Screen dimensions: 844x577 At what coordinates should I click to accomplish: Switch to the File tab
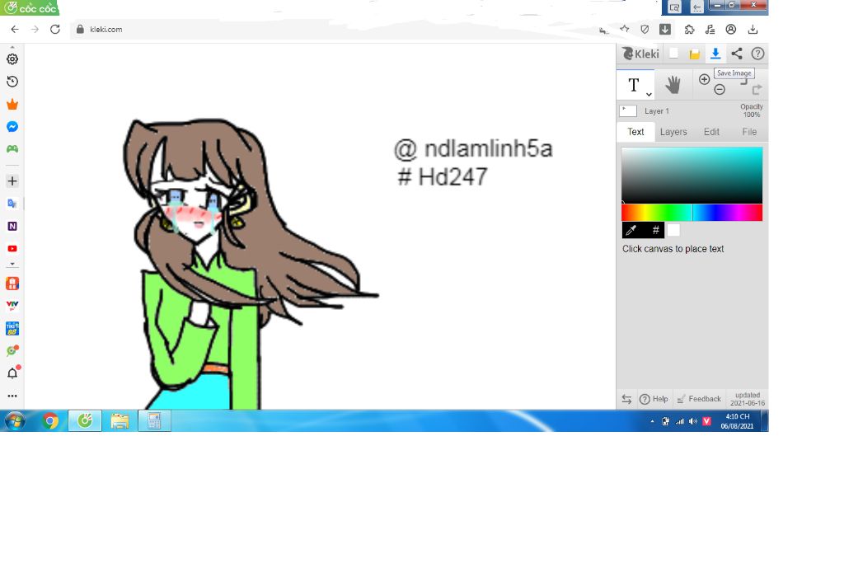749,132
